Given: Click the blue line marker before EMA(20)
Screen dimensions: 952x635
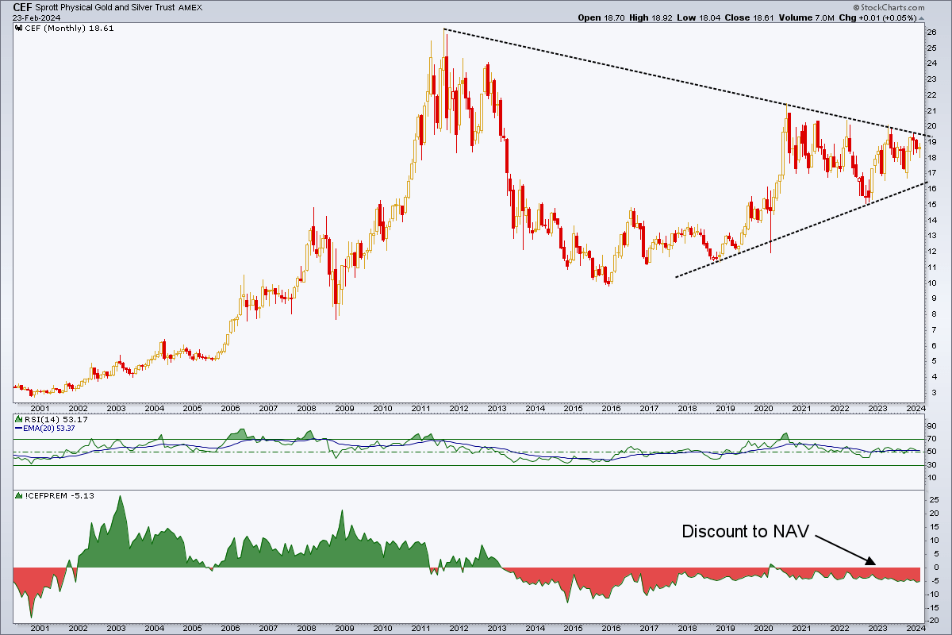Looking at the screenshot, I should coord(20,429).
